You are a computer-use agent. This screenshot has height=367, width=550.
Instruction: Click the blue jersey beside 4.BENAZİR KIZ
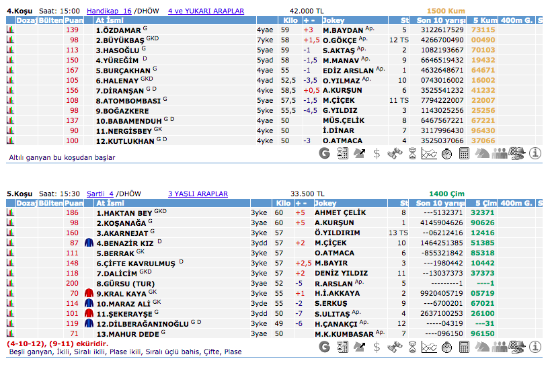pyautogui.click(x=89, y=243)
